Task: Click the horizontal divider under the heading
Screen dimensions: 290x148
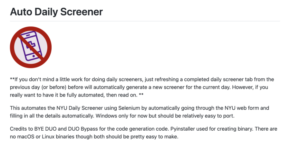Action: (x=145, y=21)
